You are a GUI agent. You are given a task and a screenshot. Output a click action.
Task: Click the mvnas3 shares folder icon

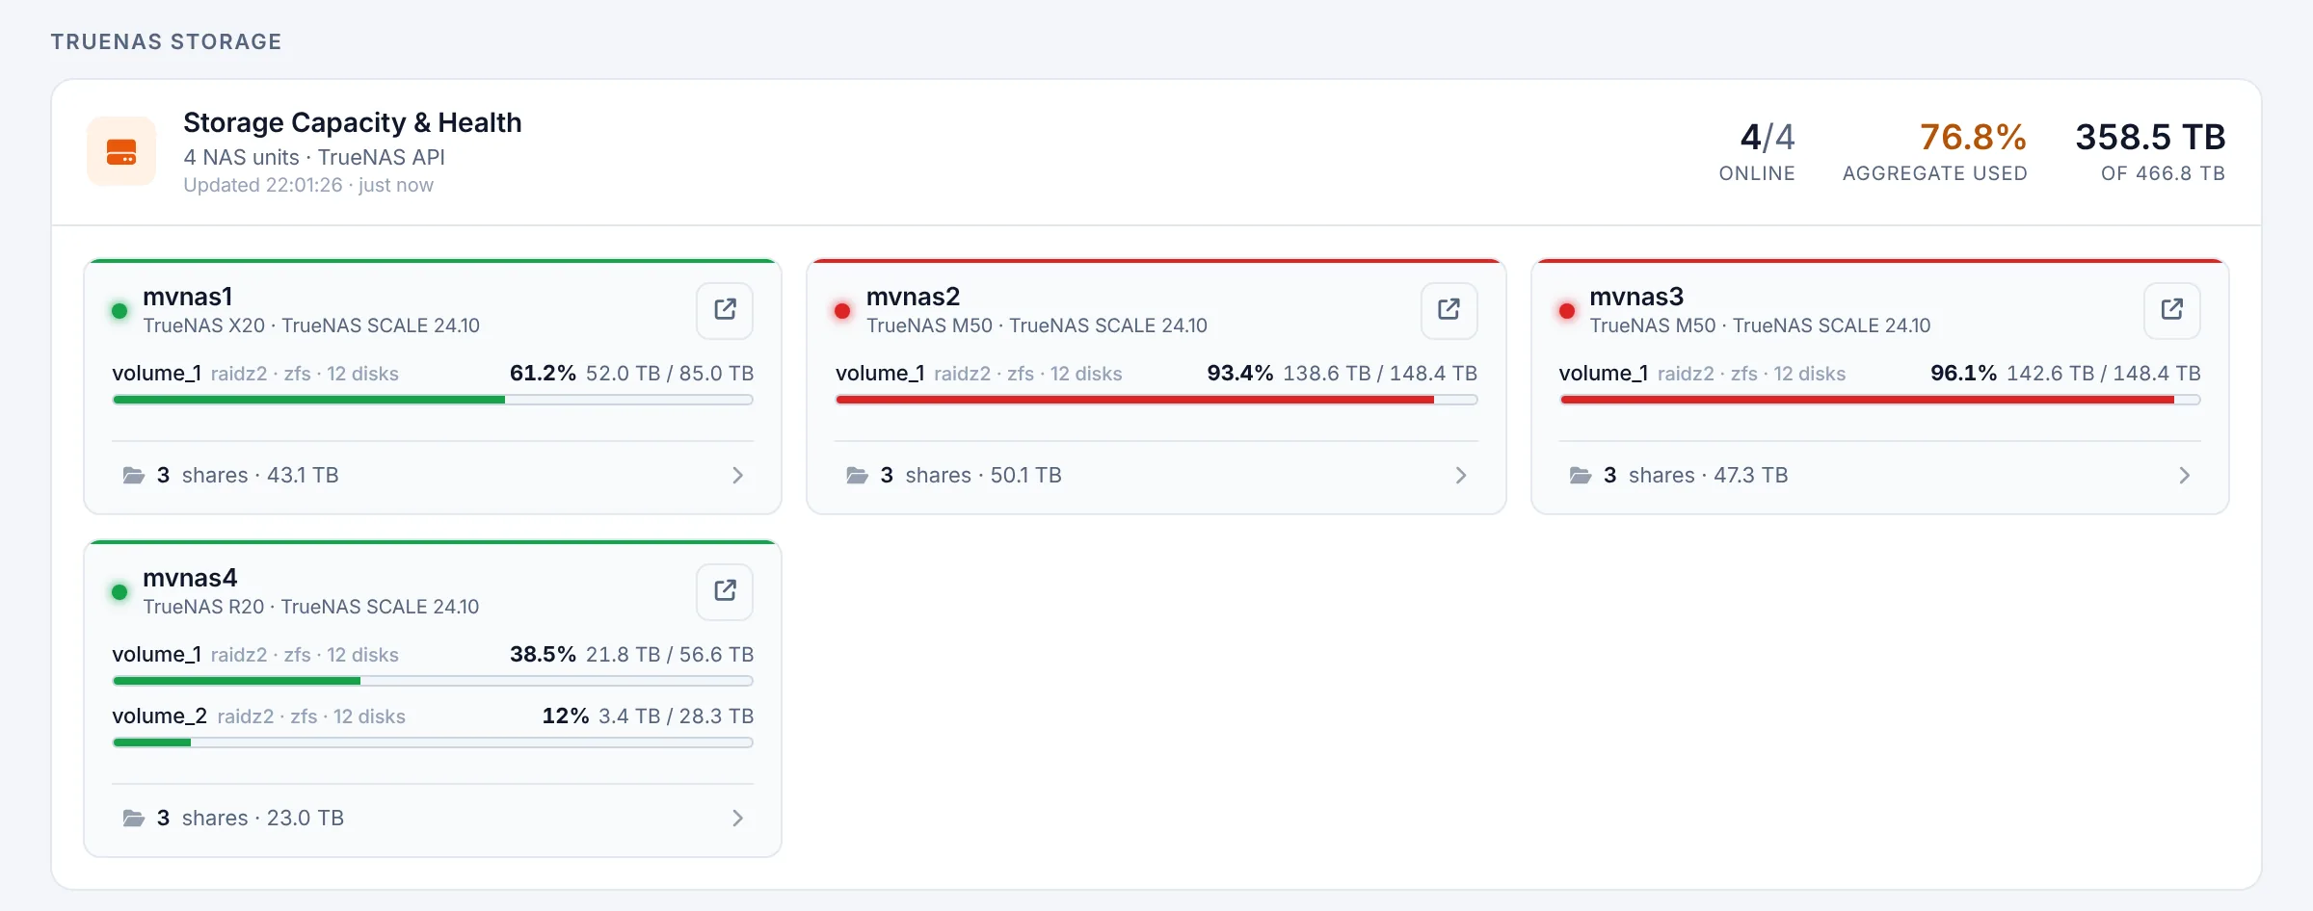(1581, 475)
